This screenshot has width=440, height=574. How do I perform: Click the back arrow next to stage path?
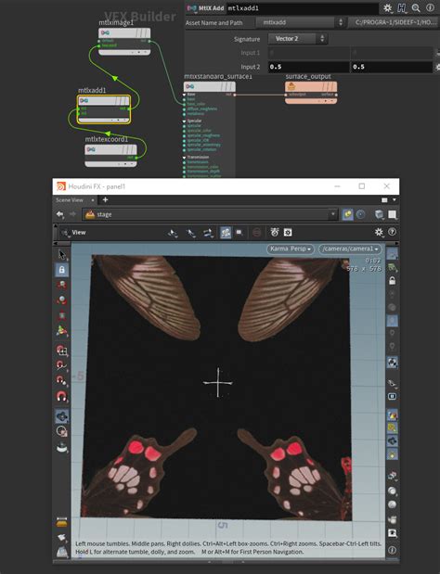[59, 214]
